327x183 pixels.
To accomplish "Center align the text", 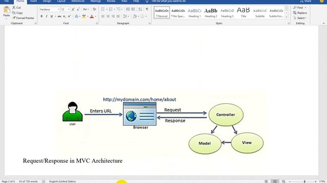I will tap(108, 16).
